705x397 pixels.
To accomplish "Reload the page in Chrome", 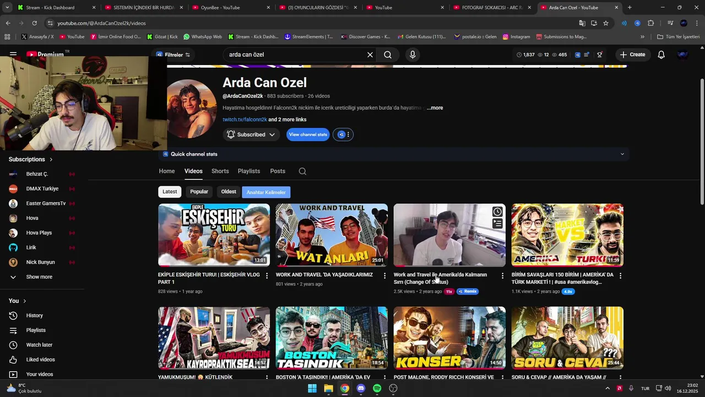I will tap(34, 23).
